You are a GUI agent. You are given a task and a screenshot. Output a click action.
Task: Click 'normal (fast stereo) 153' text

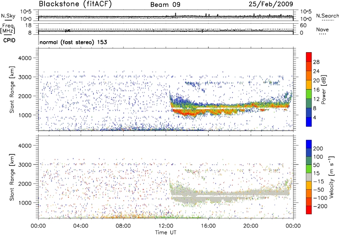point(73,42)
